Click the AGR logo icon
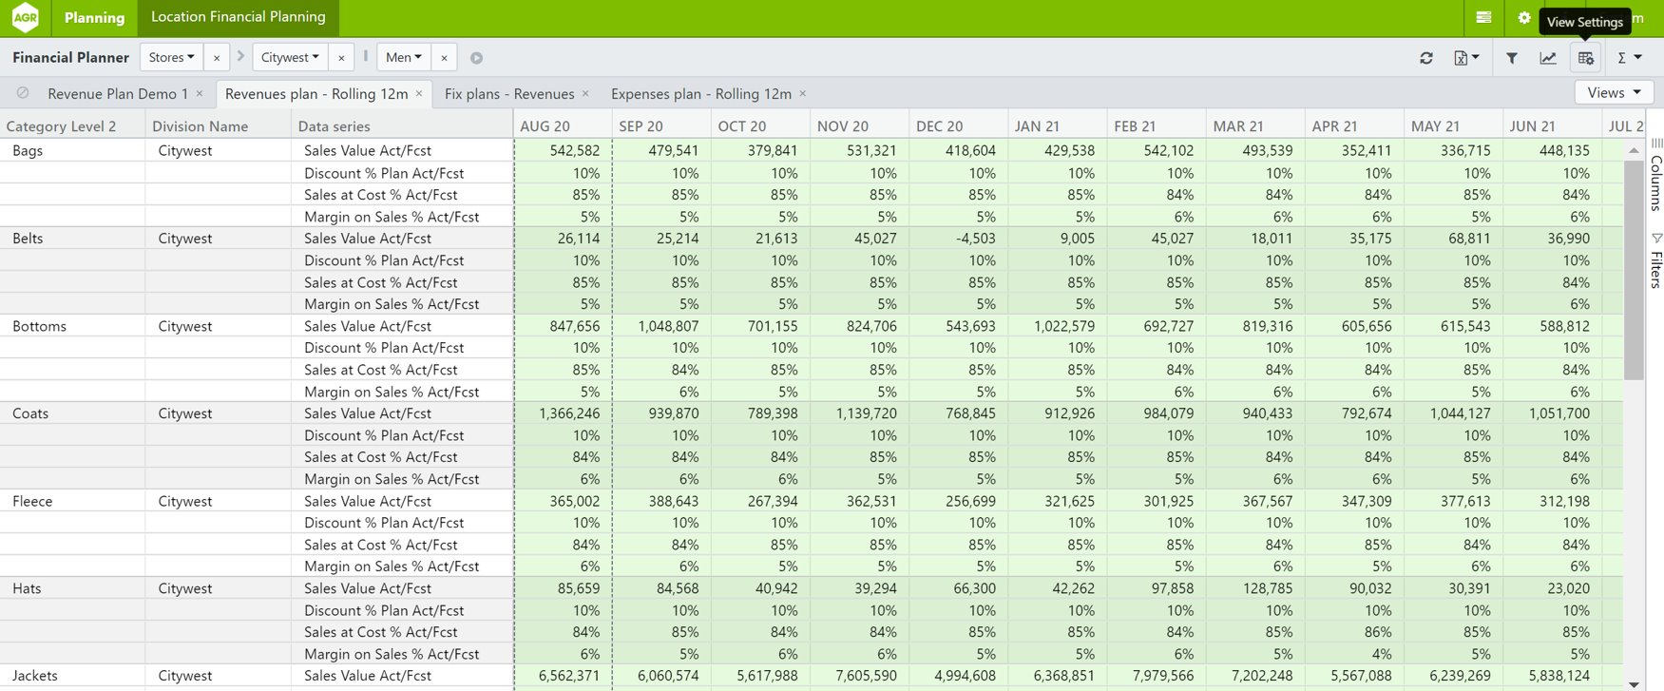The width and height of the screenshot is (1664, 691). click(x=26, y=18)
